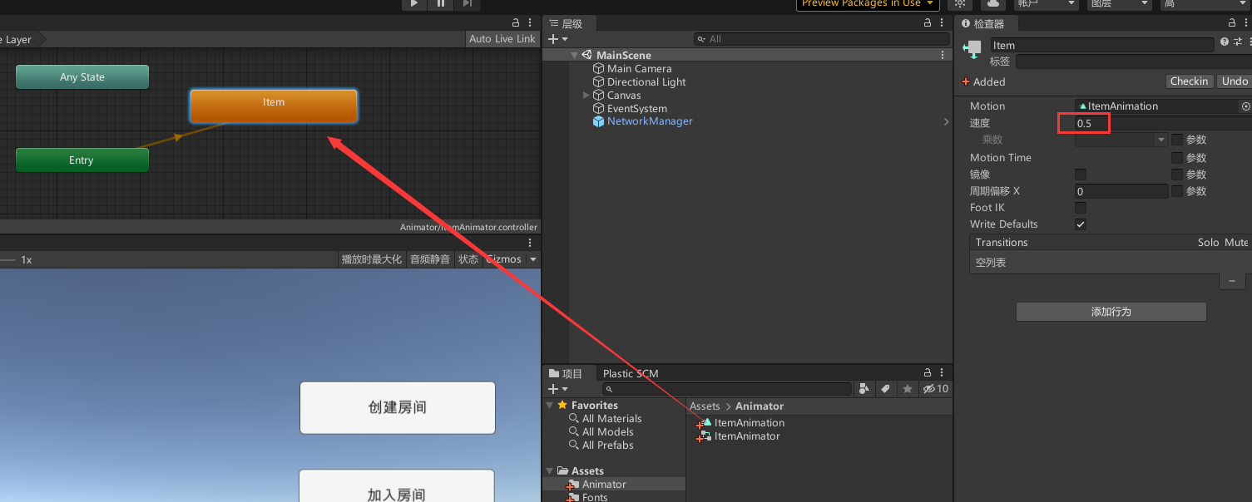Expand the Canvas object in Hierarchy

point(586,95)
